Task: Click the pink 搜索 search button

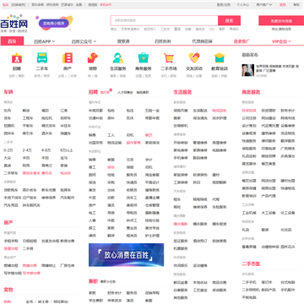Action: (229, 20)
